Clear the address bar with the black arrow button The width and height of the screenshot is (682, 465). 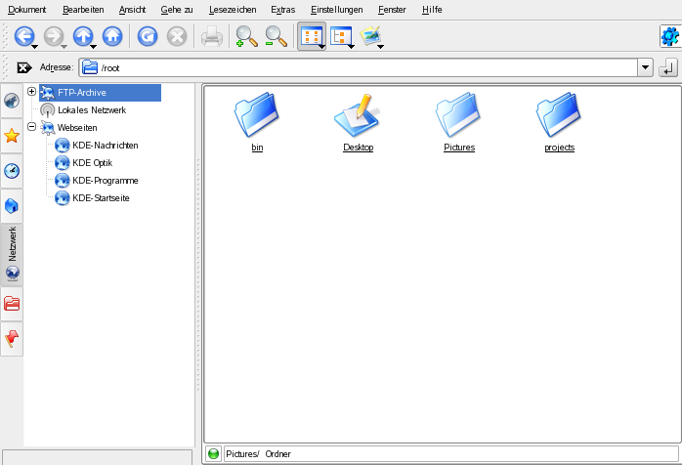pos(24,67)
